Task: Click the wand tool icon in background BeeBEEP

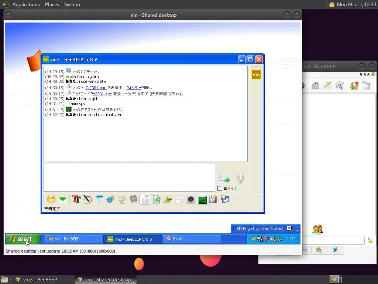Action: pos(340,85)
